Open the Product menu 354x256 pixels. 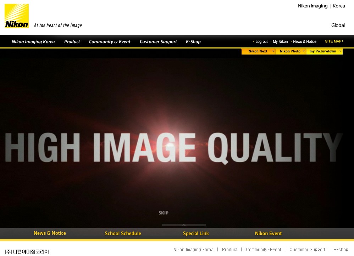click(72, 42)
